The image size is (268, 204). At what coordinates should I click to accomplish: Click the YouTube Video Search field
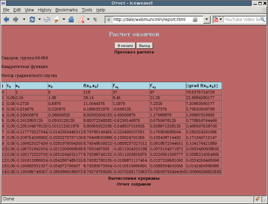tap(242, 20)
